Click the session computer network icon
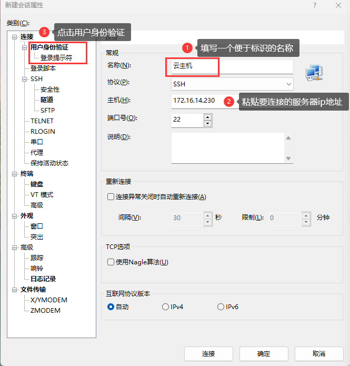 pos(314,73)
